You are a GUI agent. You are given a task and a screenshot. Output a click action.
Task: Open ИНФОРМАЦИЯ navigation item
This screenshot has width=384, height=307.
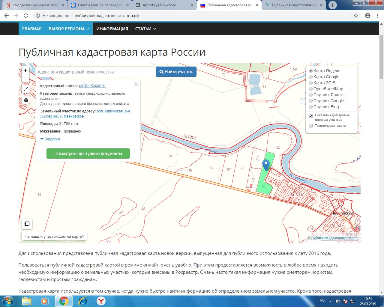tap(112, 29)
